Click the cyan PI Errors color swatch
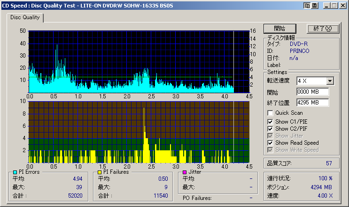Viewport: 349px width, 207px height. click(15, 172)
